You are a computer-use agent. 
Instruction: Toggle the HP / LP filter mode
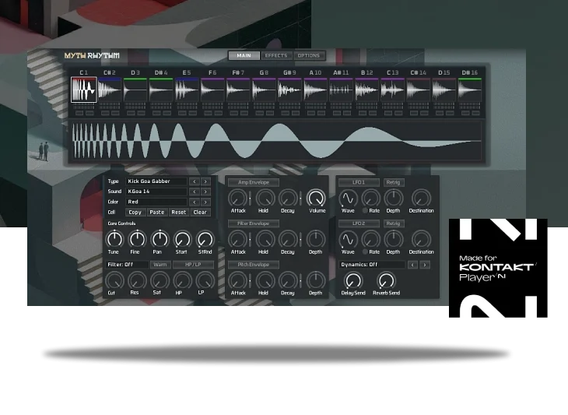(193, 265)
